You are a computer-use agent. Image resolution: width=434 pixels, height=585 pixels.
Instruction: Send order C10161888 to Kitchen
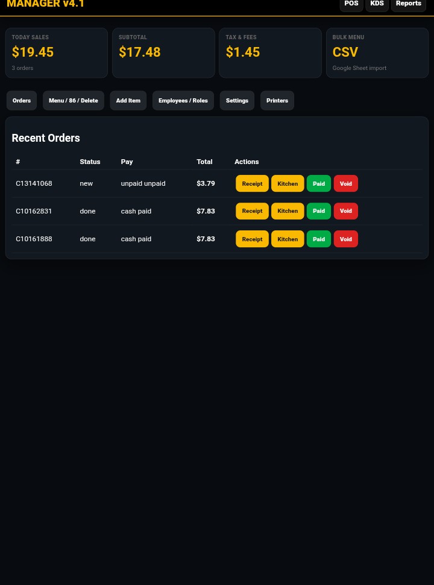(288, 239)
